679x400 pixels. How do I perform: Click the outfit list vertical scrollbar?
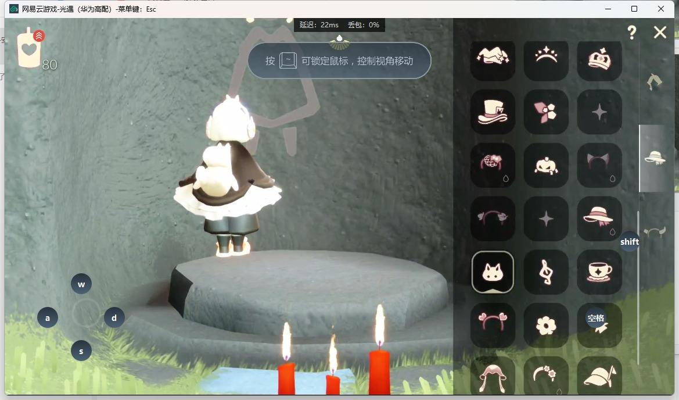click(x=638, y=288)
